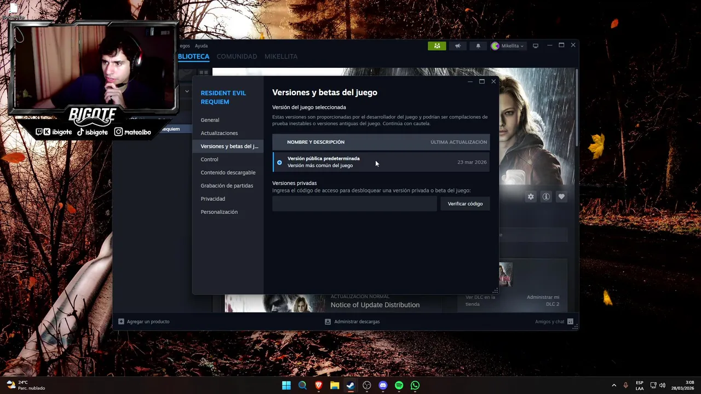
Task: Minimize the game properties dialog
Action: pos(470,82)
